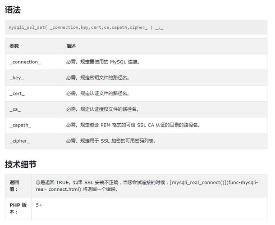
Task: Click the 语法 heading
Action: [13, 10]
